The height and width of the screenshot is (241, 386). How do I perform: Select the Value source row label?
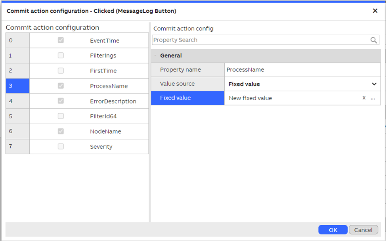pyautogui.click(x=187, y=84)
